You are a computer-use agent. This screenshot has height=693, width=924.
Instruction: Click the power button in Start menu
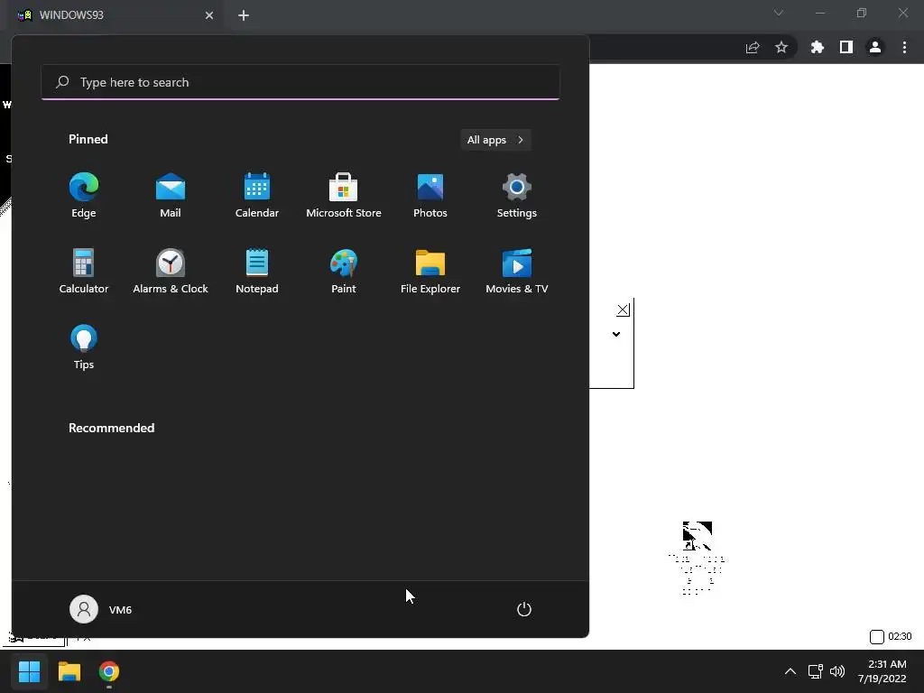coord(524,609)
